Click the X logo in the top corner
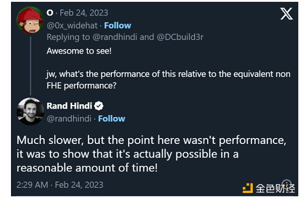The height and width of the screenshot is (199, 301). [x=286, y=13]
